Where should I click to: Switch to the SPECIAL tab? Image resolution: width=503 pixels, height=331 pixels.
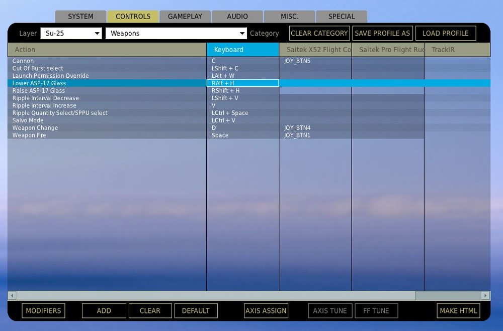(342, 17)
